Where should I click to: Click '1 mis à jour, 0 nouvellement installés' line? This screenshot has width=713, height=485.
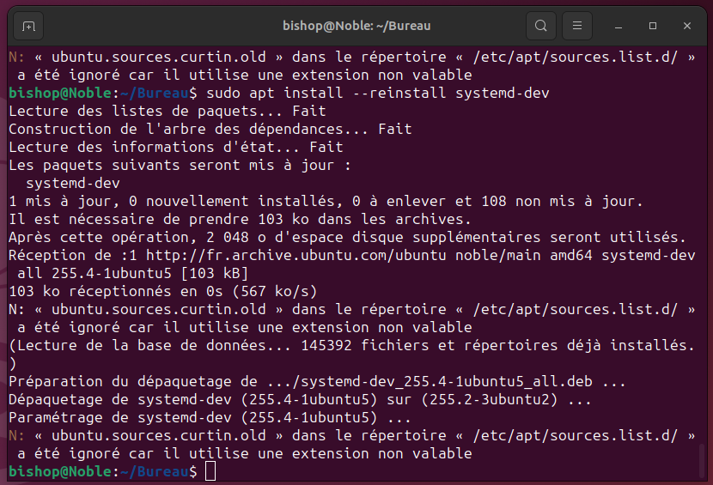coord(326,202)
